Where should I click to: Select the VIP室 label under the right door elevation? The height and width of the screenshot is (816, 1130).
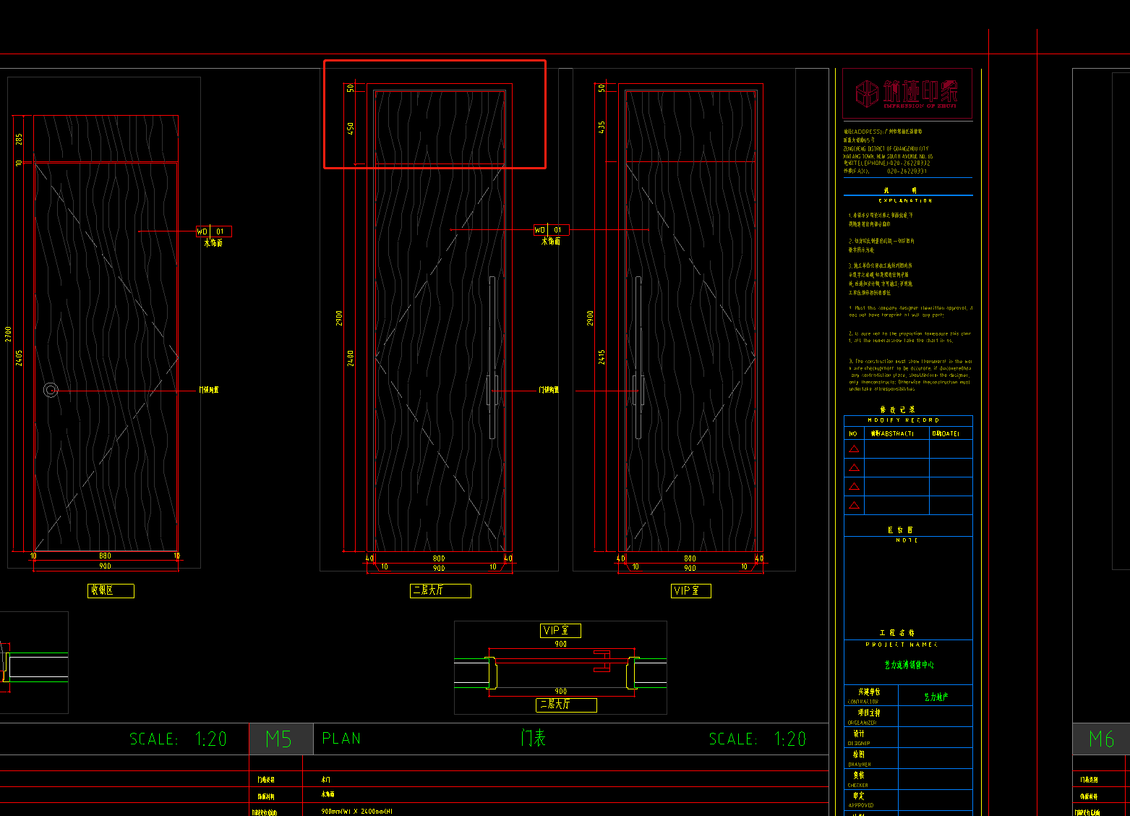(x=690, y=590)
